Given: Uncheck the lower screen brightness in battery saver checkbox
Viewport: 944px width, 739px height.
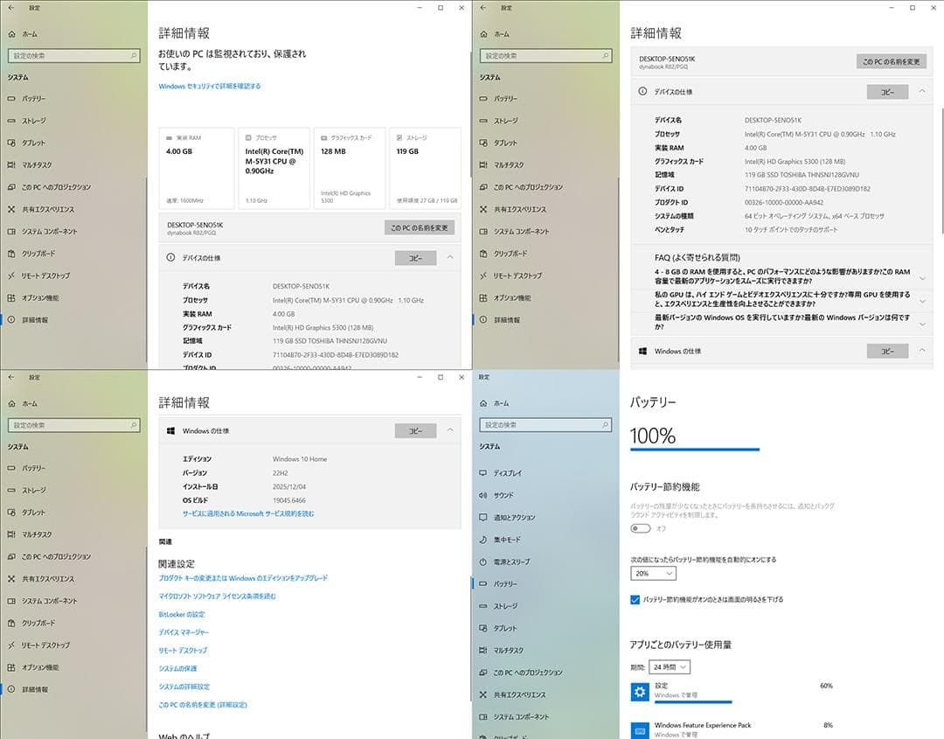Looking at the screenshot, I should point(635,600).
